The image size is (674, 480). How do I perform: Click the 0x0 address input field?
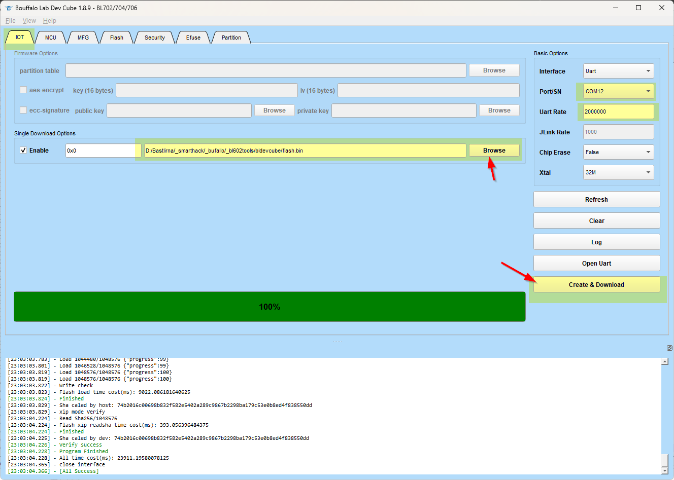pyautogui.click(x=104, y=151)
